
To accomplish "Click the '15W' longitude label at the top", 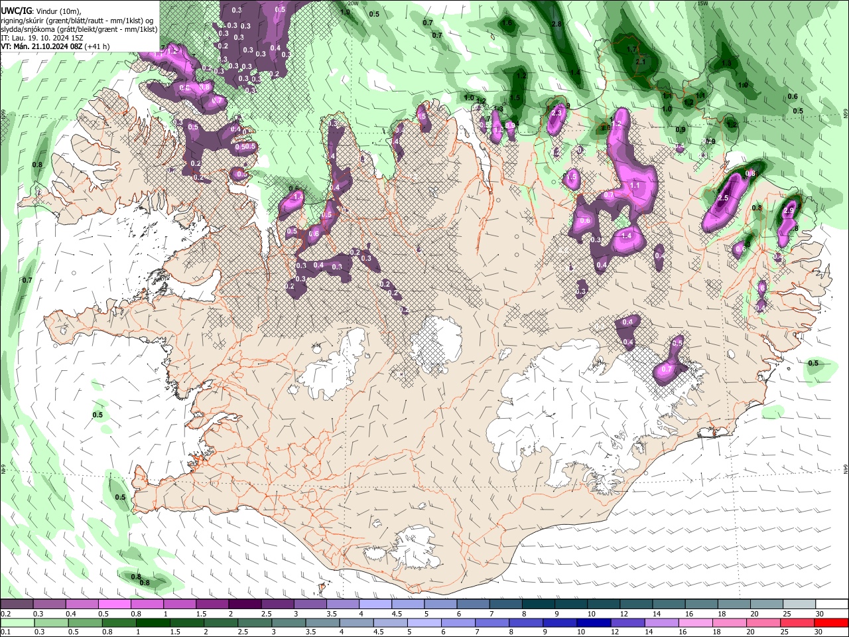I will [x=702, y=3].
